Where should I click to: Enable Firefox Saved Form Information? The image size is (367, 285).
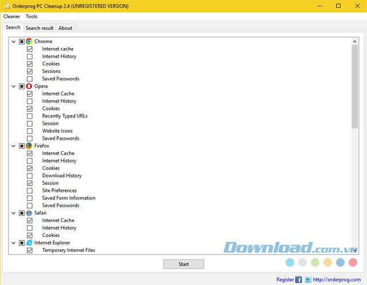pos(30,198)
